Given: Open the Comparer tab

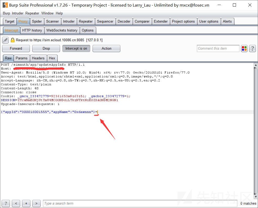Looking at the screenshot, I should [x=142, y=22].
